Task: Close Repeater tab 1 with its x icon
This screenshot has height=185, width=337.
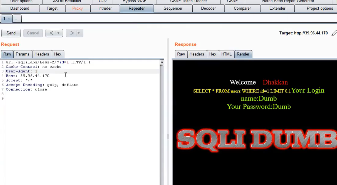Action: click(x=9, y=19)
